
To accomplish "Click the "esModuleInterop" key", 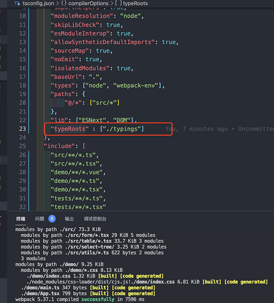I will coord(80,33).
